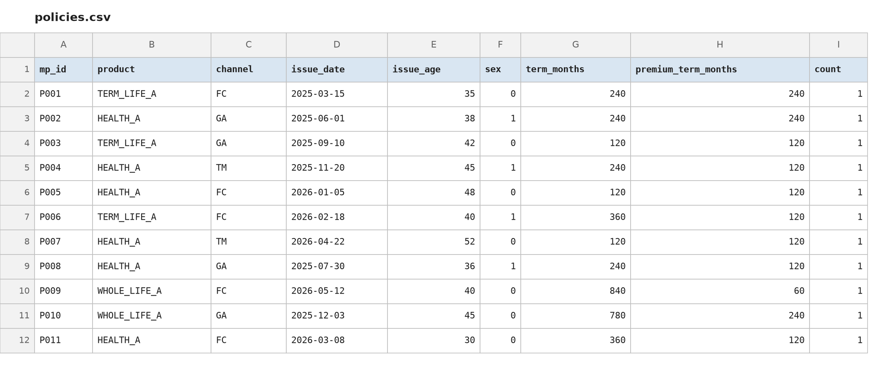Select term_months value 780

(575, 316)
